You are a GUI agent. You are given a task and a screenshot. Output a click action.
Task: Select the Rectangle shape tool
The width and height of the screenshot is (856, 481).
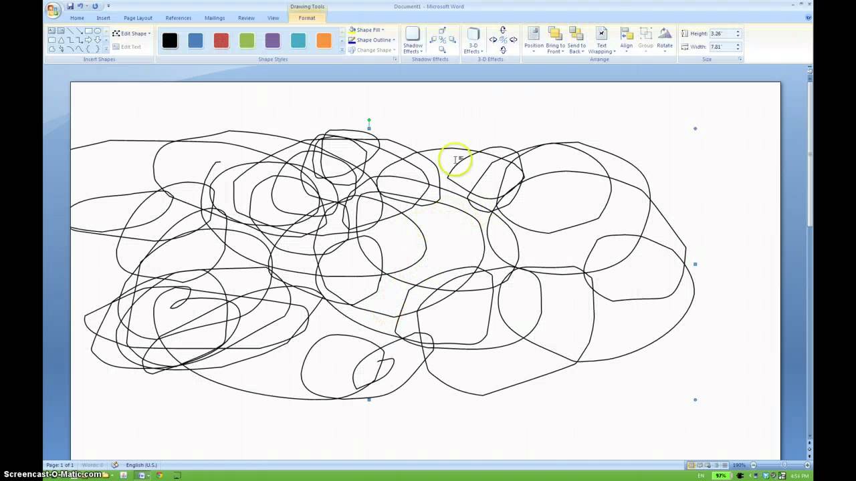(89, 31)
